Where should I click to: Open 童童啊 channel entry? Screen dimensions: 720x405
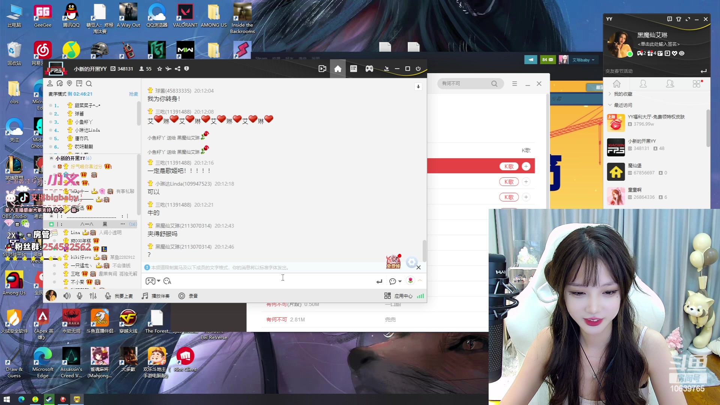tap(655, 196)
